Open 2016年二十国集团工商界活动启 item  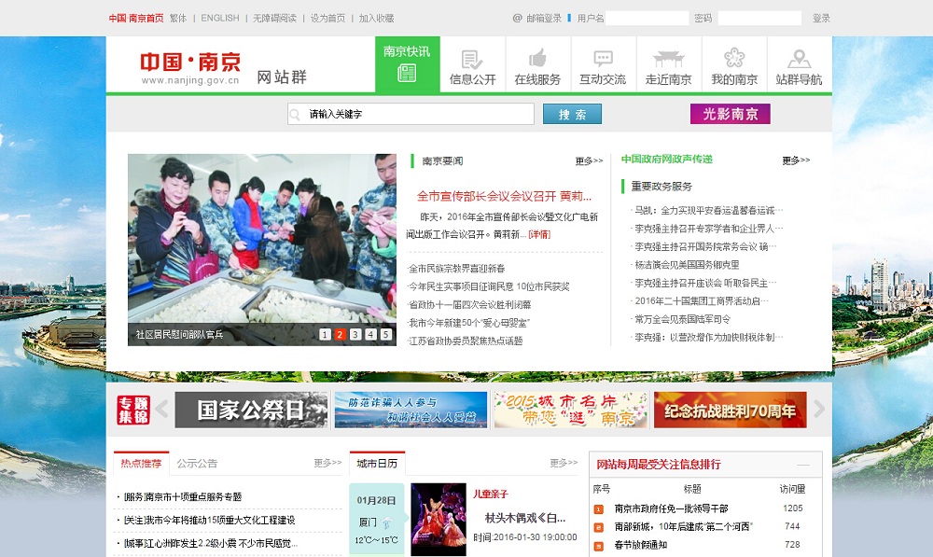[701, 301]
